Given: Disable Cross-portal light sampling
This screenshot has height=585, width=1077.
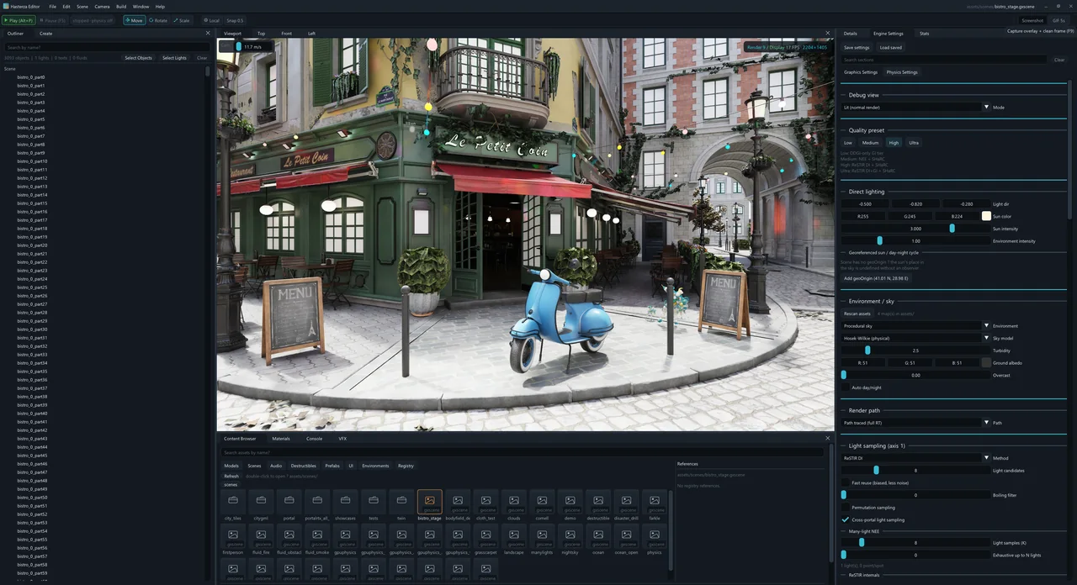Looking at the screenshot, I should tap(845, 519).
